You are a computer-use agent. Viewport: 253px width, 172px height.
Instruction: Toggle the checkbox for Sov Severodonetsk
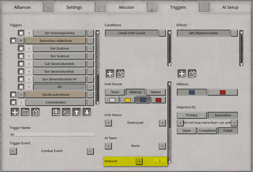[21, 72]
